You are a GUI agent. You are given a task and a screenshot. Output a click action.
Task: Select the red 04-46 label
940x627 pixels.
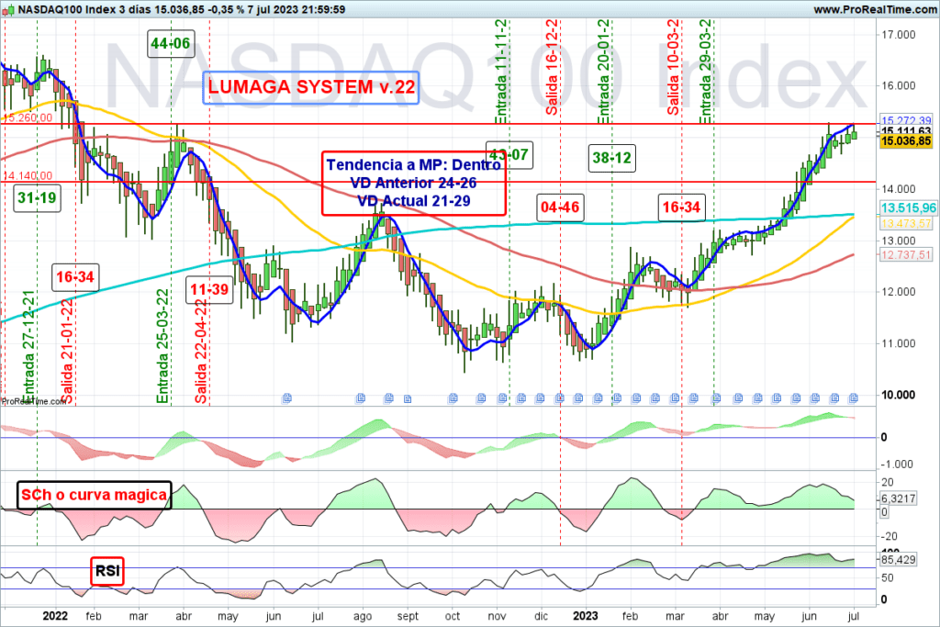(560, 207)
